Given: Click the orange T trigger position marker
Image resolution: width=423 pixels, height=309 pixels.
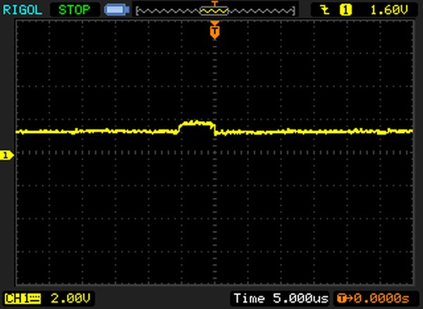Looking at the screenshot, I should [x=214, y=31].
